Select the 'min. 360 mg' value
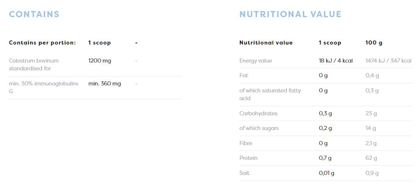419x188 pixels. click(105, 83)
